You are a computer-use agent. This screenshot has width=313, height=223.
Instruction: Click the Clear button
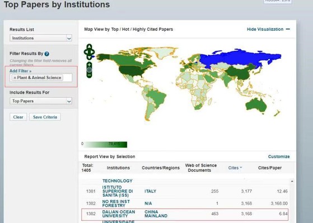pos(18,117)
